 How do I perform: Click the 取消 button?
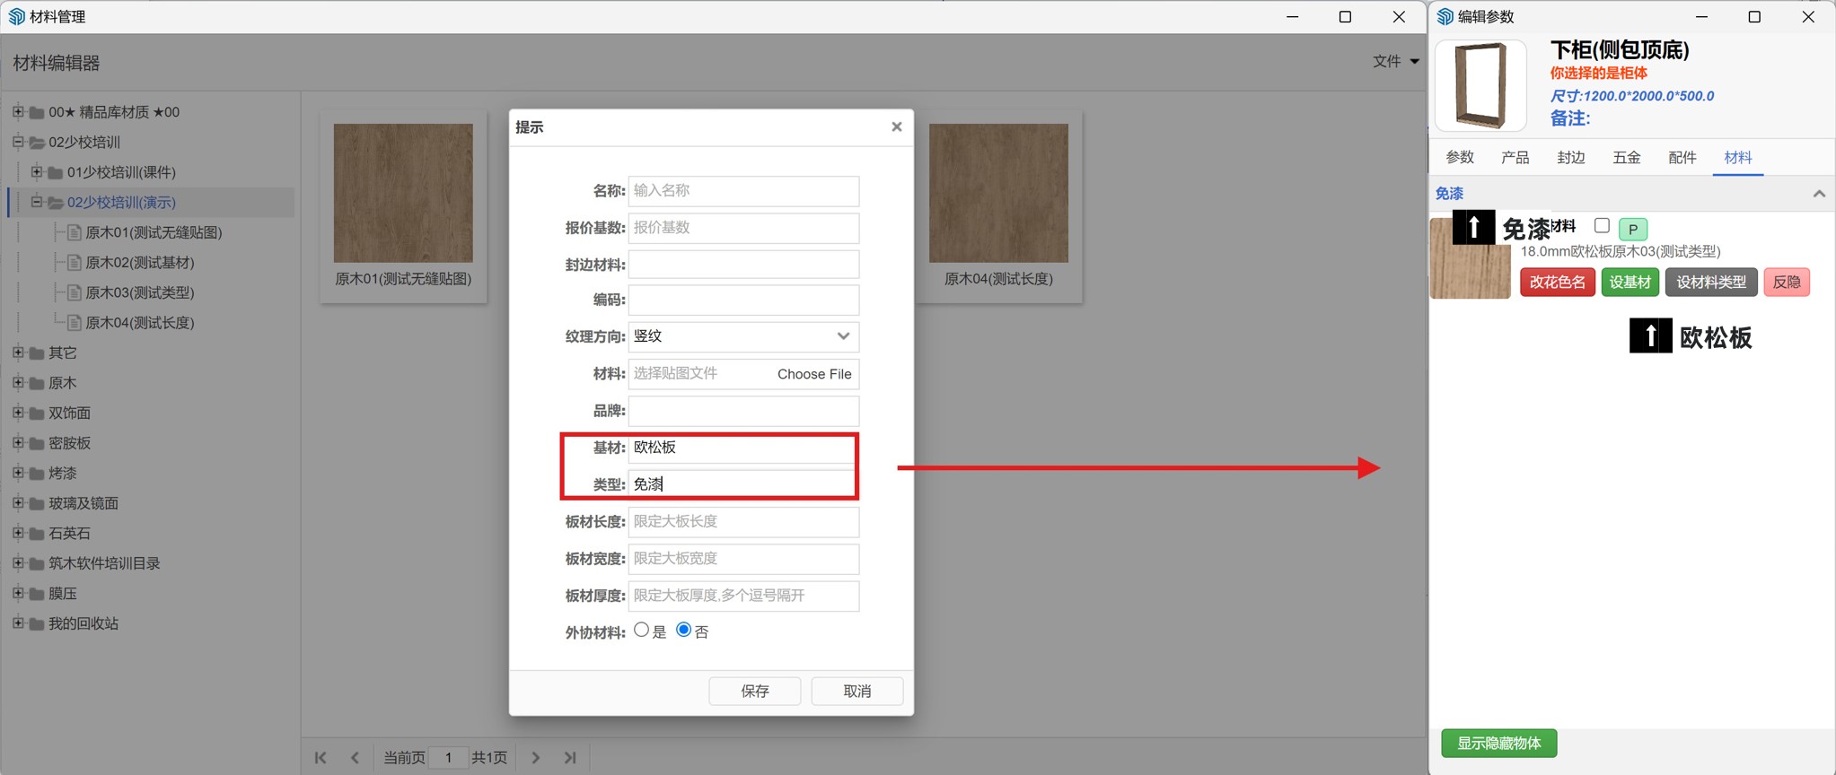click(857, 692)
